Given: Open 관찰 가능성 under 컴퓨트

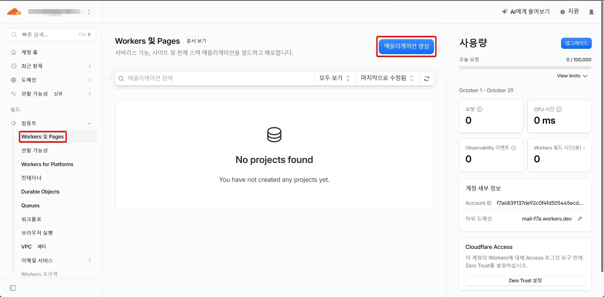Looking at the screenshot, I should 35,150.
